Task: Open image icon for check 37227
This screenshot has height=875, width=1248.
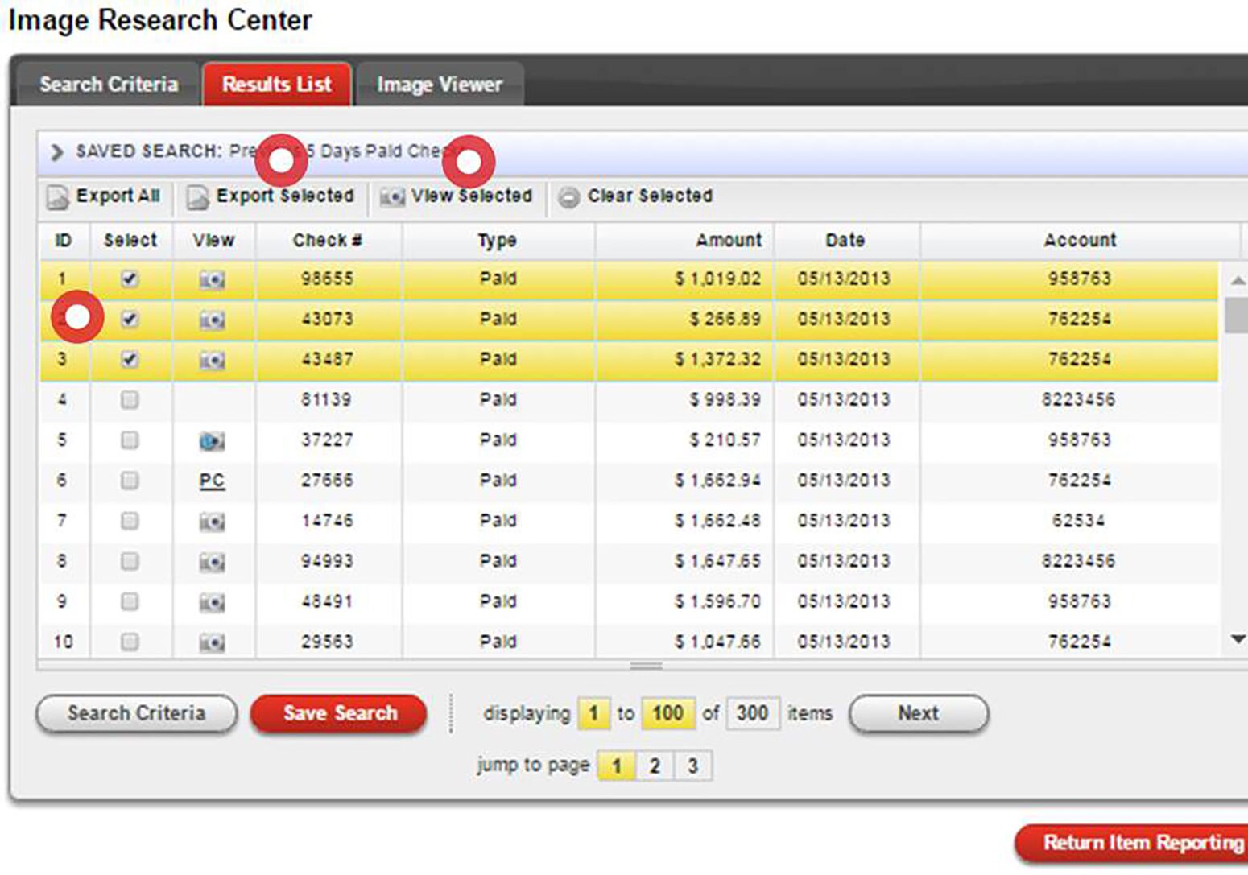Action: pyautogui.click(x=212, y=441)
